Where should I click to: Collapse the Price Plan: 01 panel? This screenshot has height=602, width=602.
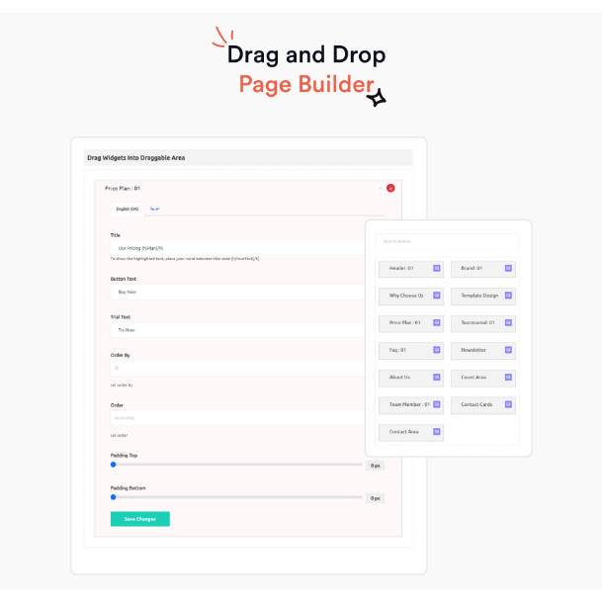380,188
